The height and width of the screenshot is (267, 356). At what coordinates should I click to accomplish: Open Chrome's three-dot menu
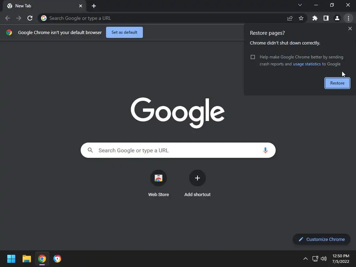(x=348, y=18)
